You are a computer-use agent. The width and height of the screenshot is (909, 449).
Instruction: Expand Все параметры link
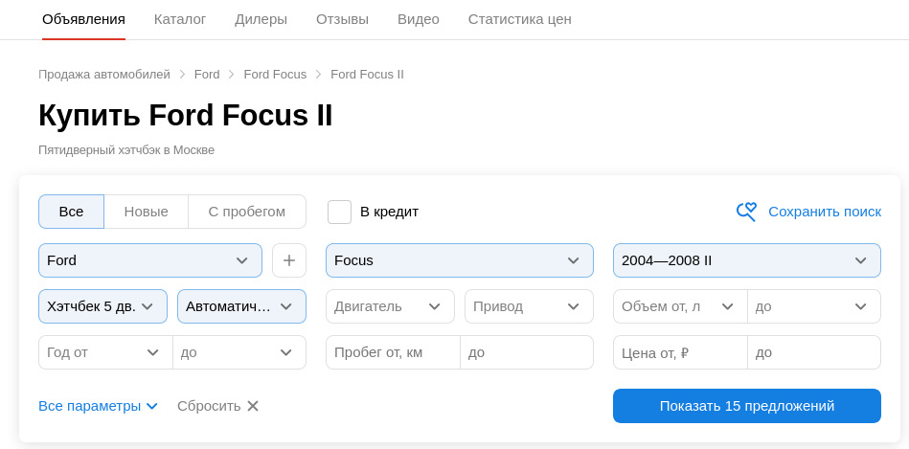point(89,406)
